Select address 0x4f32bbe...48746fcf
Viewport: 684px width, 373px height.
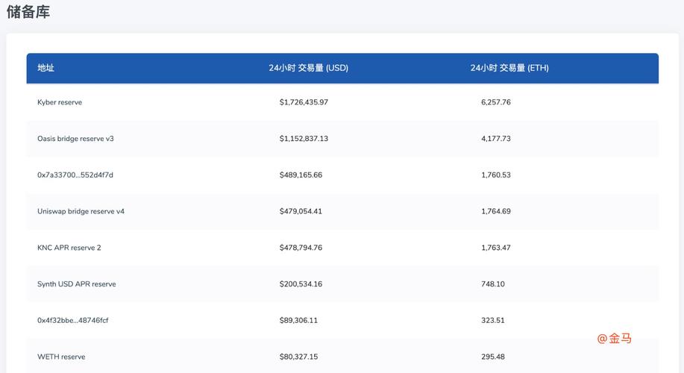pyautogui.click(x=72, y=321)
